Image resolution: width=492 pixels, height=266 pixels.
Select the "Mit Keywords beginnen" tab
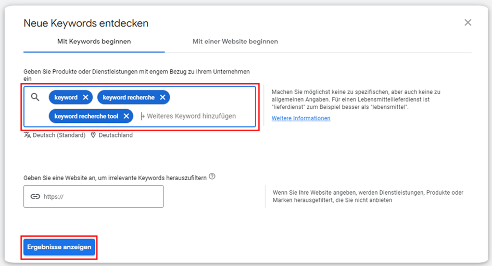[x=94, y=41]
